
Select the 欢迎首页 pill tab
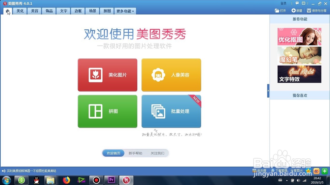coord(114,153)
